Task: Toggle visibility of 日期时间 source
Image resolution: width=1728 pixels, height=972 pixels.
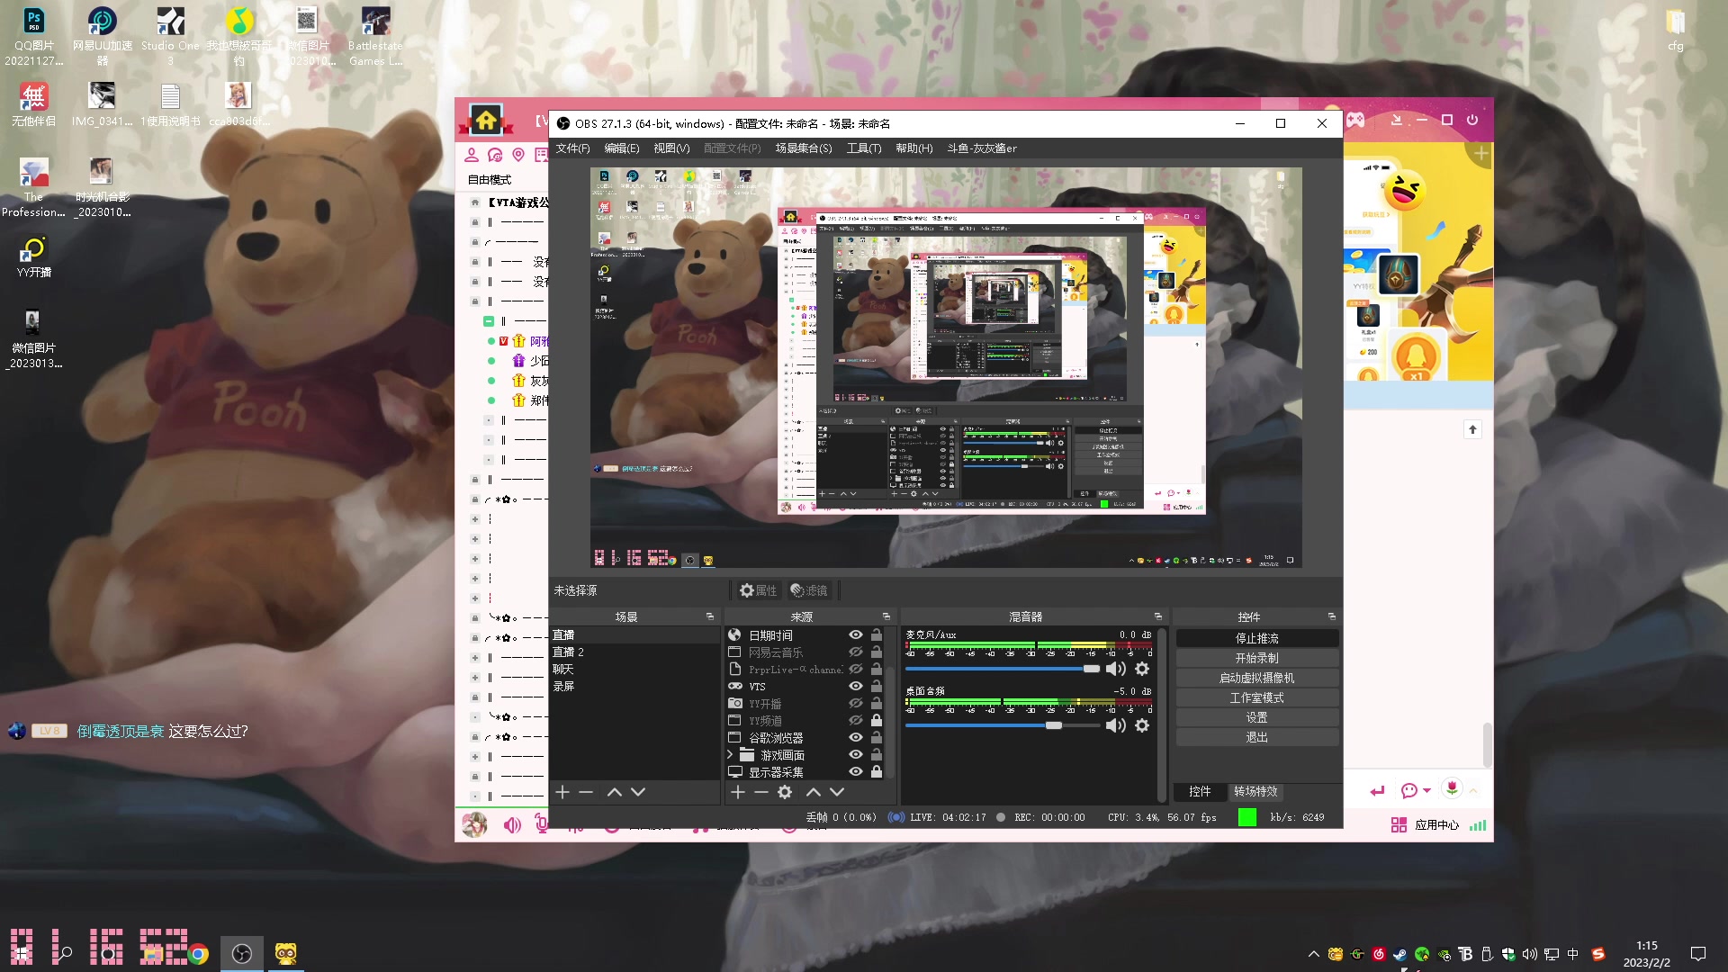Action: [x=855, y=635]
